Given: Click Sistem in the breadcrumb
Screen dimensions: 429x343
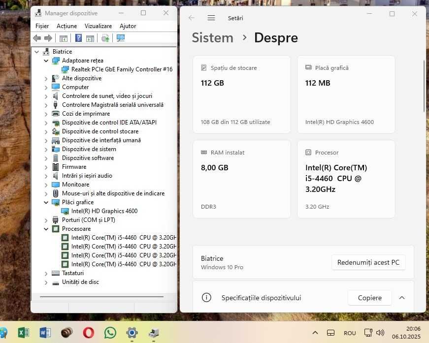Looking at the screenshot, I should click(212, 38).
